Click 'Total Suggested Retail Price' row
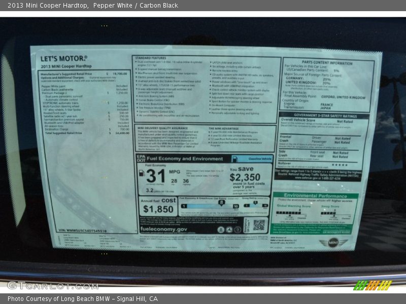Image resolution: width=406 pixels, height=304 pixels. tap(87, 133)
